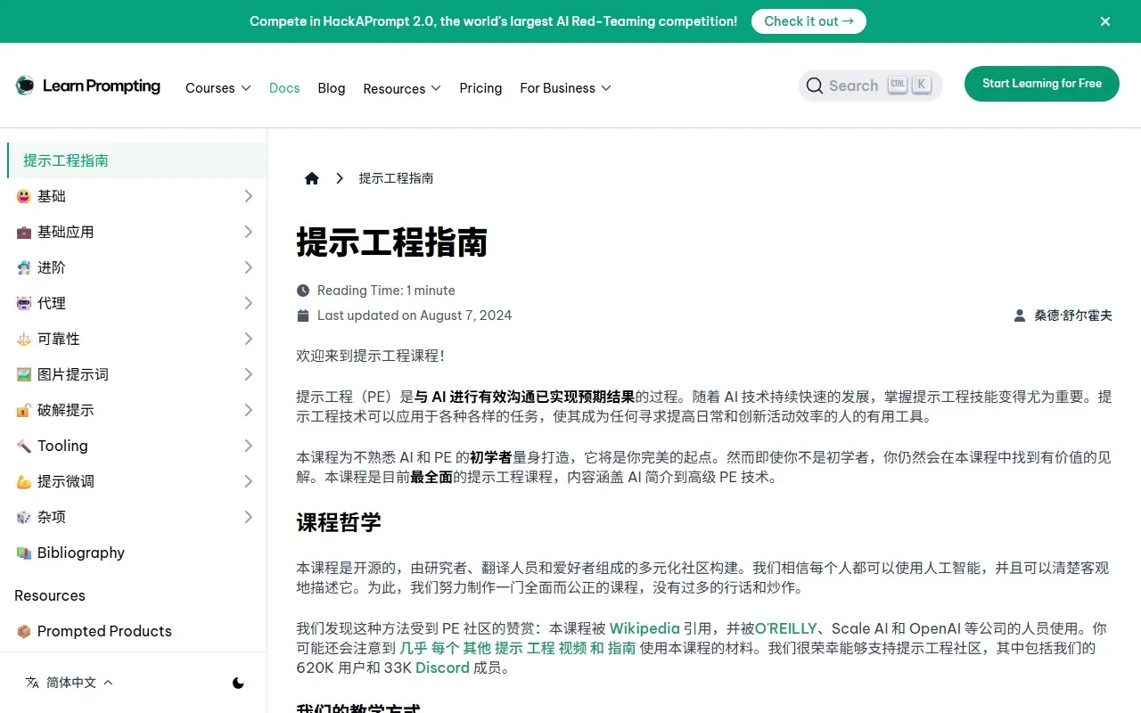
Task: Click the Learn Prompting logo
Action: [87, 86]
